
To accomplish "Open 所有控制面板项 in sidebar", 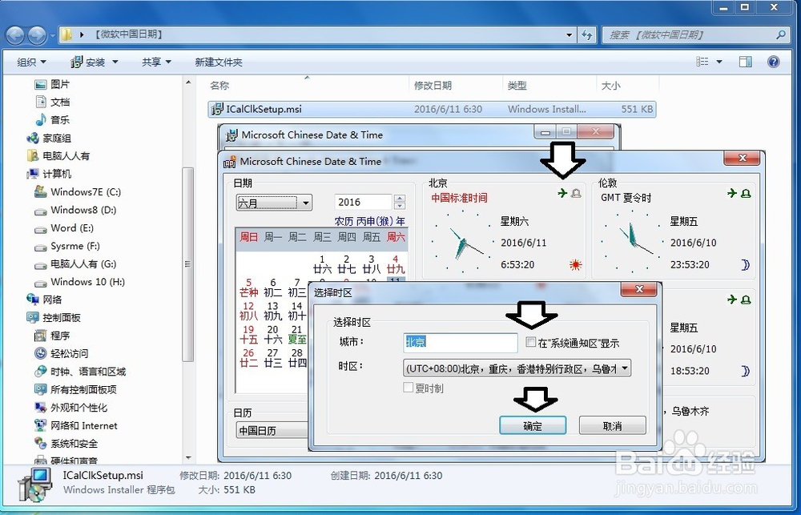I will click(75, 389).
